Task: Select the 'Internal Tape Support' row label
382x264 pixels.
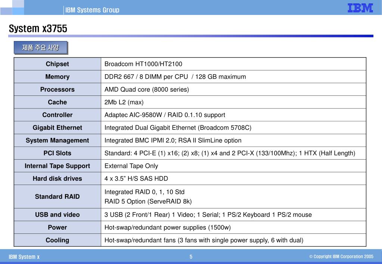Action: (x=57, y=166)
